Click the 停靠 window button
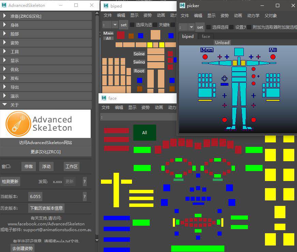Viewport: 297px width, 252px height. pyautogui.click(x=29, y=167)
